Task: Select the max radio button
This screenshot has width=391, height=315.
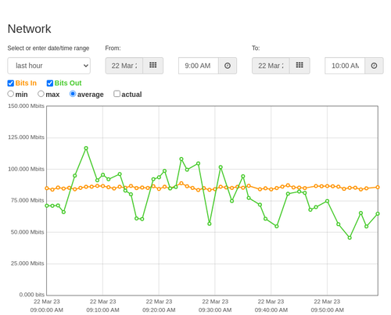Action: coord(41,94)
